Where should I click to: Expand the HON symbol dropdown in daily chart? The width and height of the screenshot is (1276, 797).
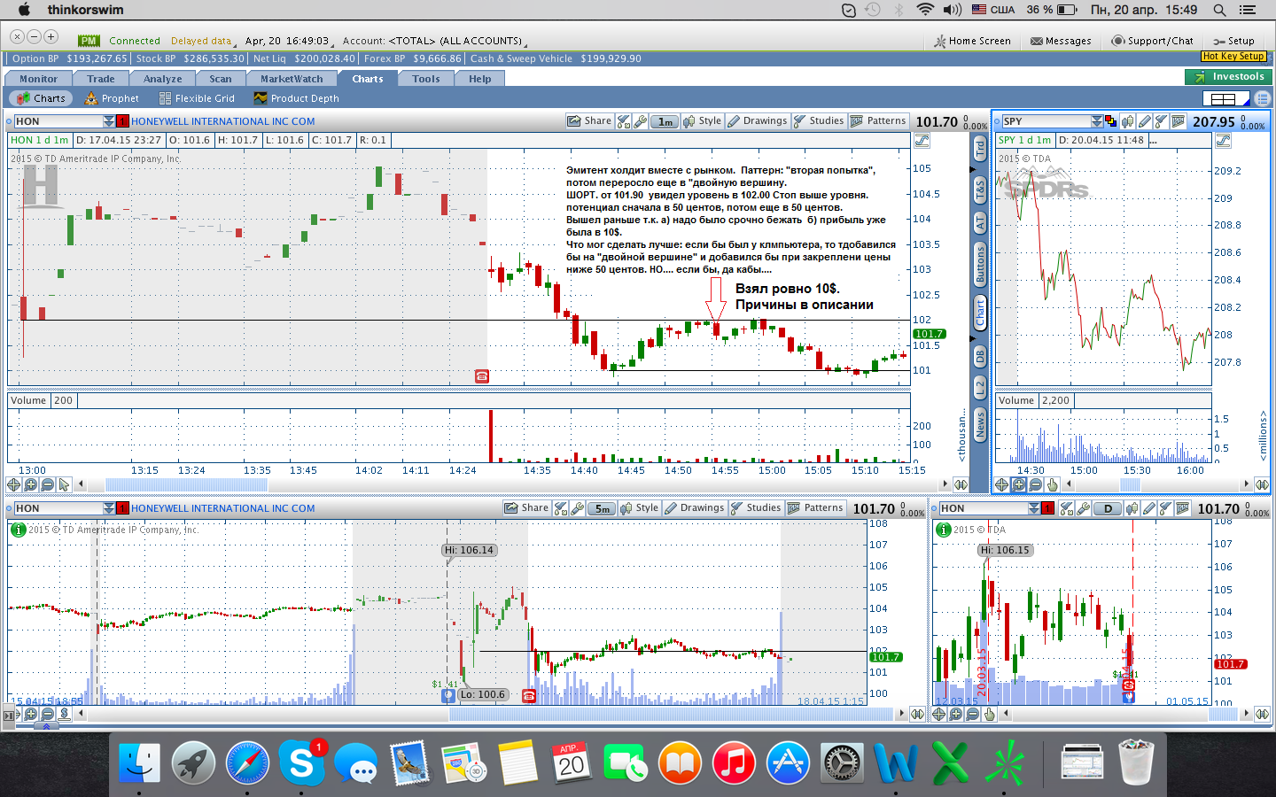[x=1034, y=508]
